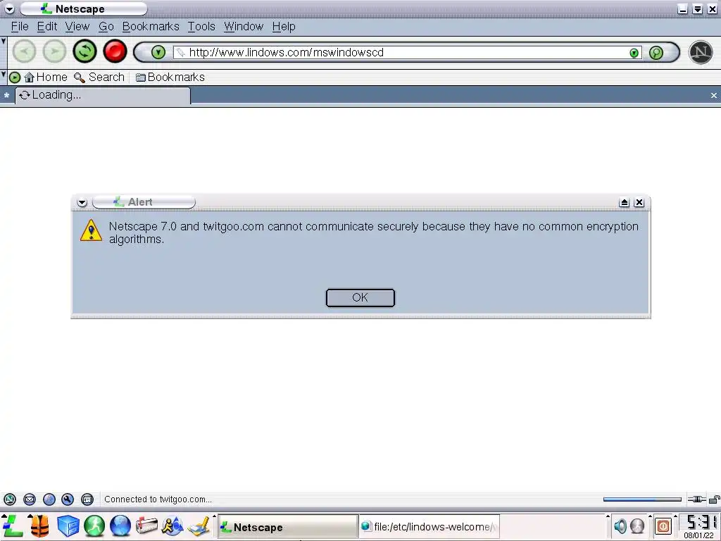The width and height of the screenshot is (721, 541).
Task: Close the current tab with the tab bar X
Action: coord(714,95)
